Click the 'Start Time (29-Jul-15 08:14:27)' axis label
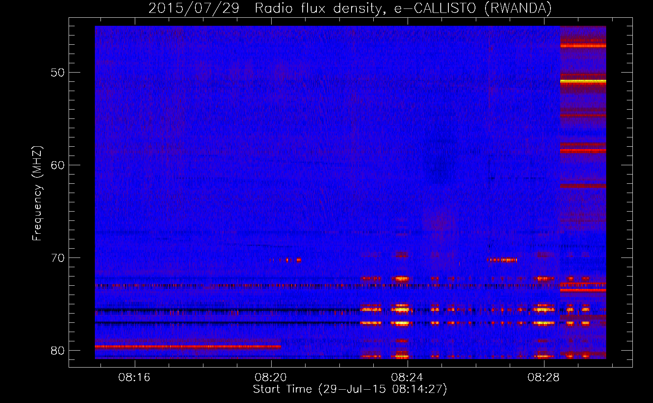Viewport: 653px width, 403px height. pyautogui.click(x=350, y=389)
